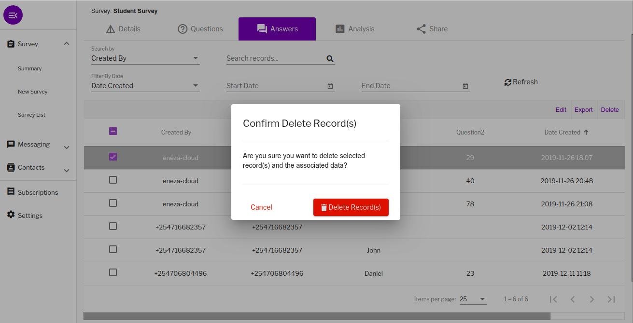Viewport: 633px width, 323px height.
Task: Click the Created By cell +254706804496
Action: tap(181, 273)
